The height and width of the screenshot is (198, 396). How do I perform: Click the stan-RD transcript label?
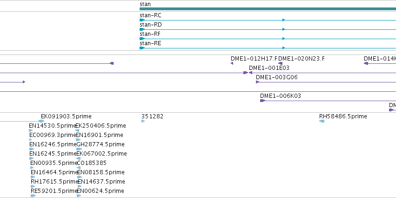151,25
